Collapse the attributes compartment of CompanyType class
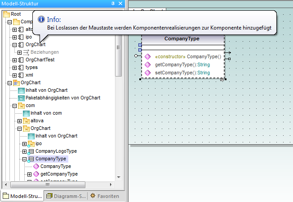The image size is (293, 202). (x=141, y=45)
